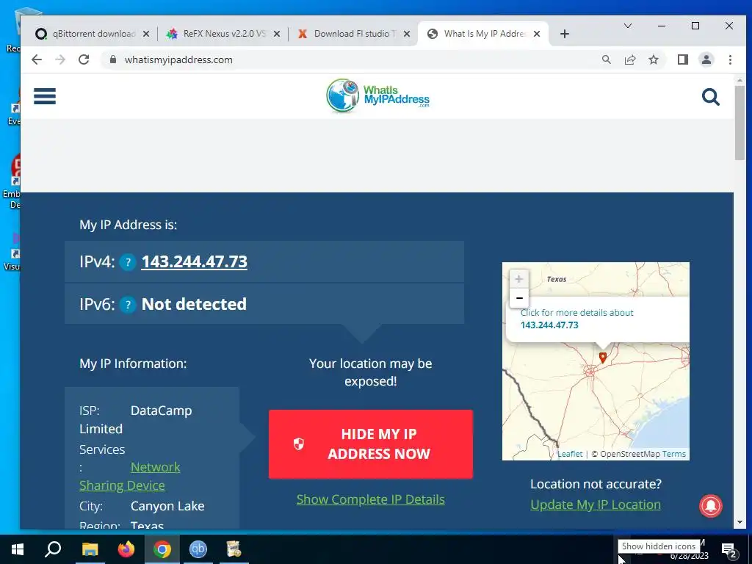This screenshot has width=752, height=564.
Task: Reload the current page
Action: (84, 59)
